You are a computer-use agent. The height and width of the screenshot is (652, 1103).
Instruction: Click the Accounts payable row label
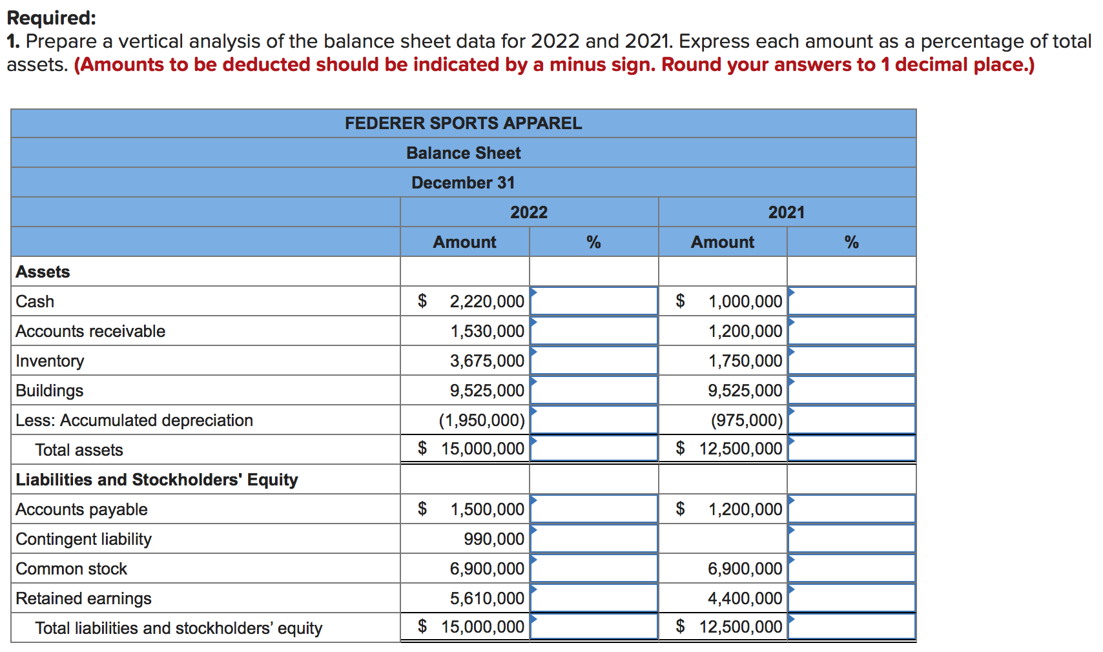tap(81, 509)
